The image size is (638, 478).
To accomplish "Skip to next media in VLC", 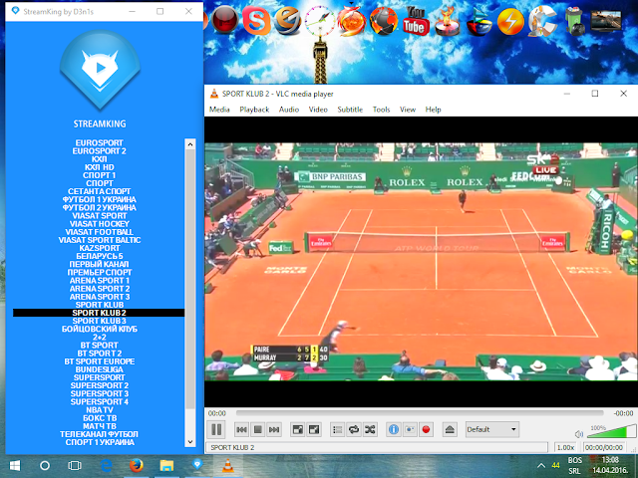I will click(274, 429).
